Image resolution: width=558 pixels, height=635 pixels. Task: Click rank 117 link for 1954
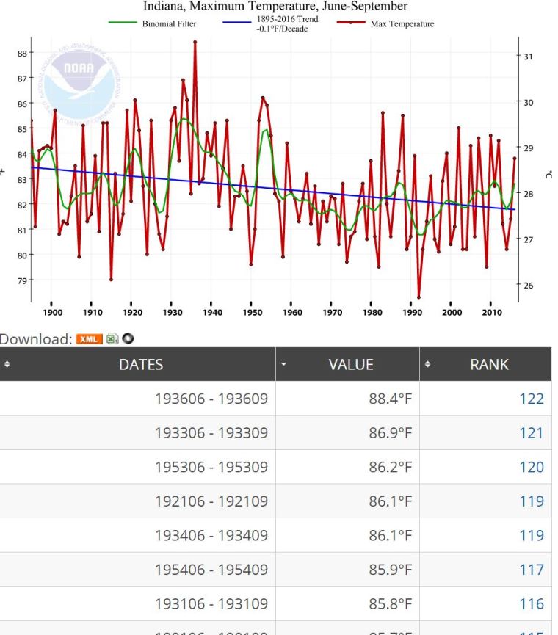(x=531, y=570)
